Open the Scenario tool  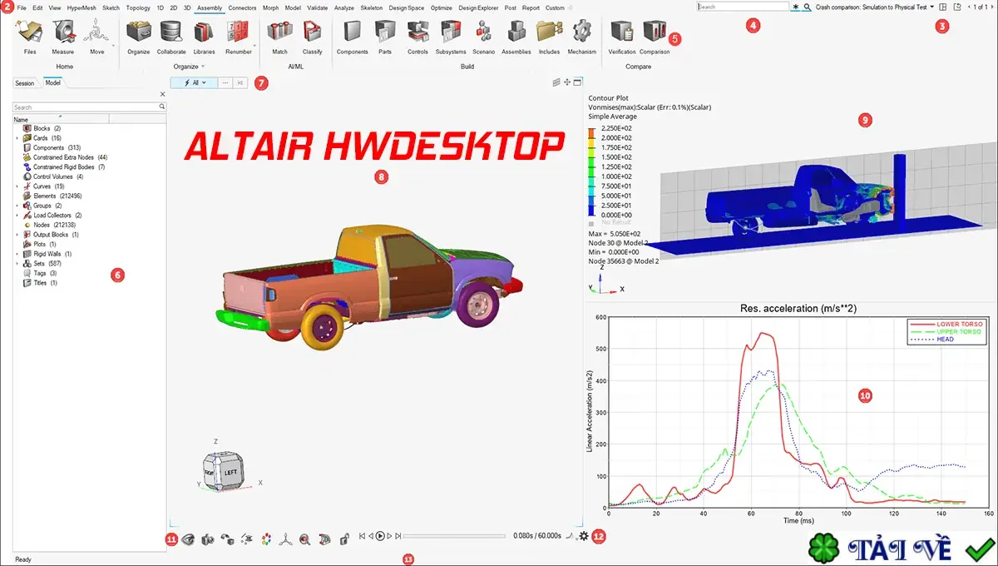point(484,37)
